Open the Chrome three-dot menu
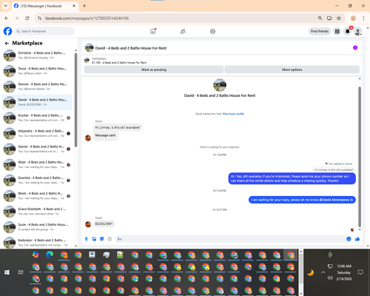 (363, 18)
